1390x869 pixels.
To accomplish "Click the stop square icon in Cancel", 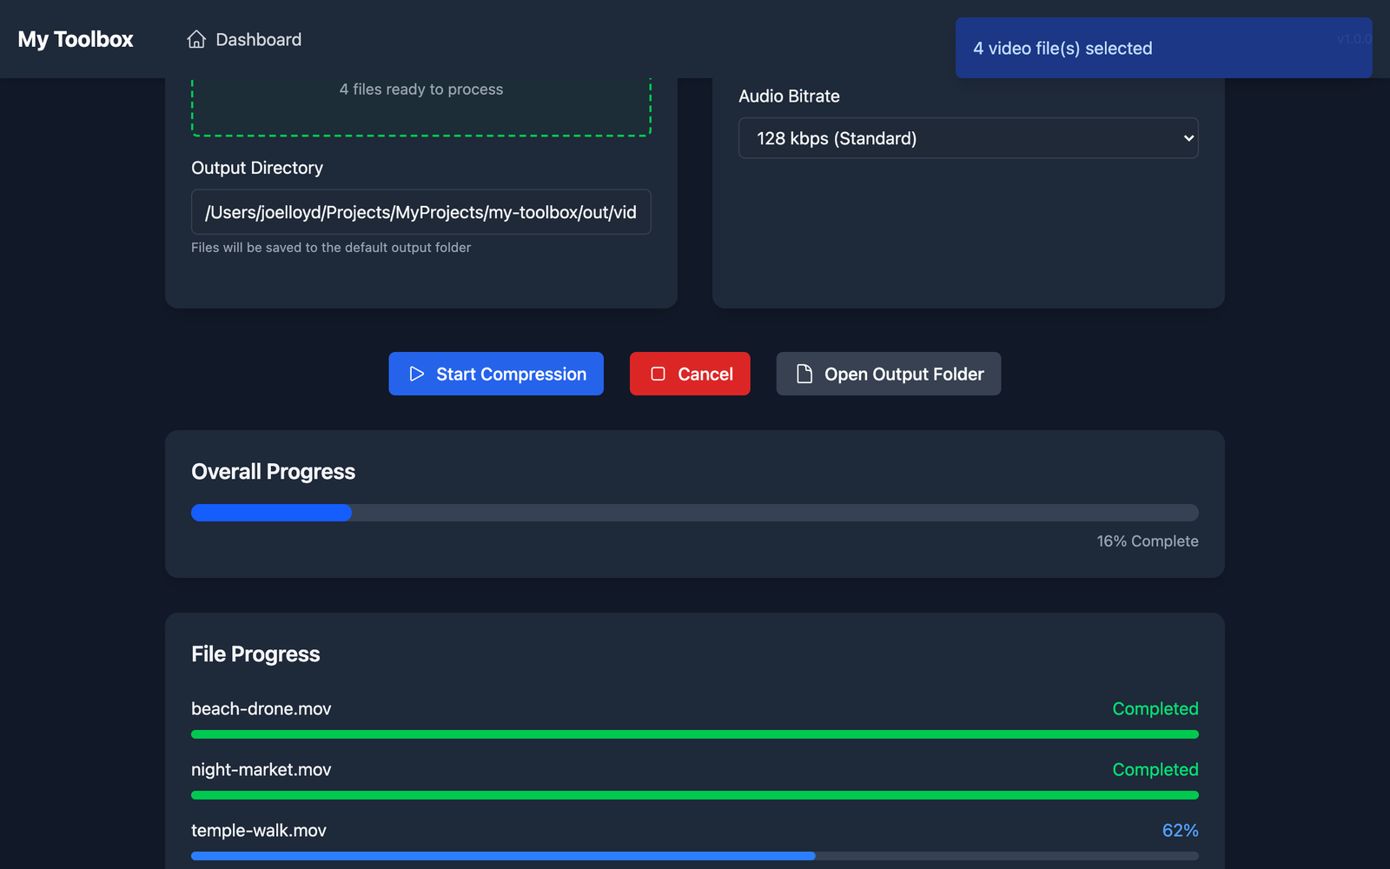I will (x=659, y=374).
